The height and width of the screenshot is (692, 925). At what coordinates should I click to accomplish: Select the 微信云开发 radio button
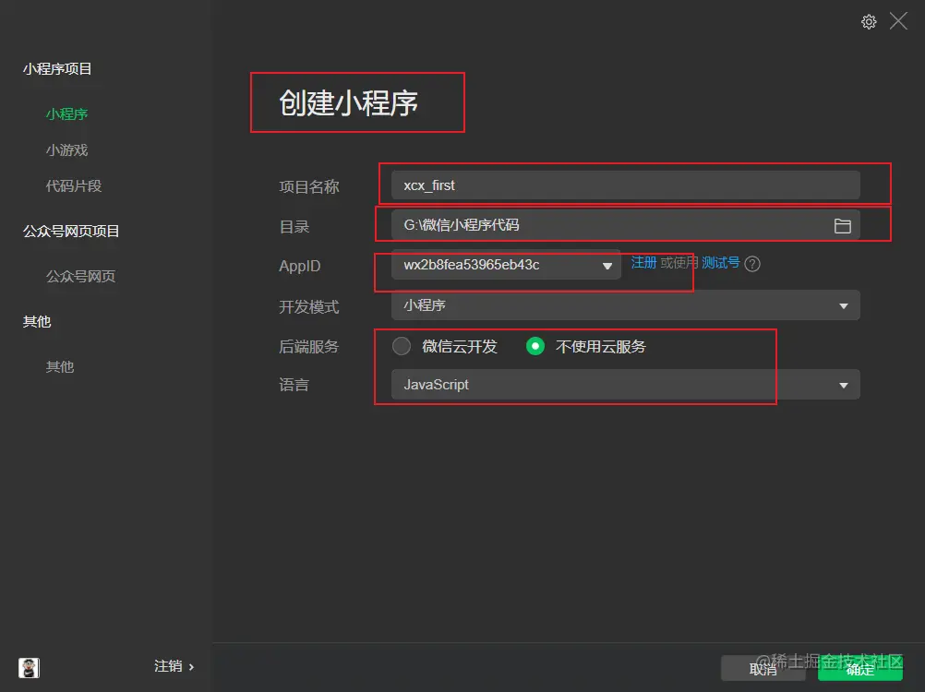tap(402, 346)
